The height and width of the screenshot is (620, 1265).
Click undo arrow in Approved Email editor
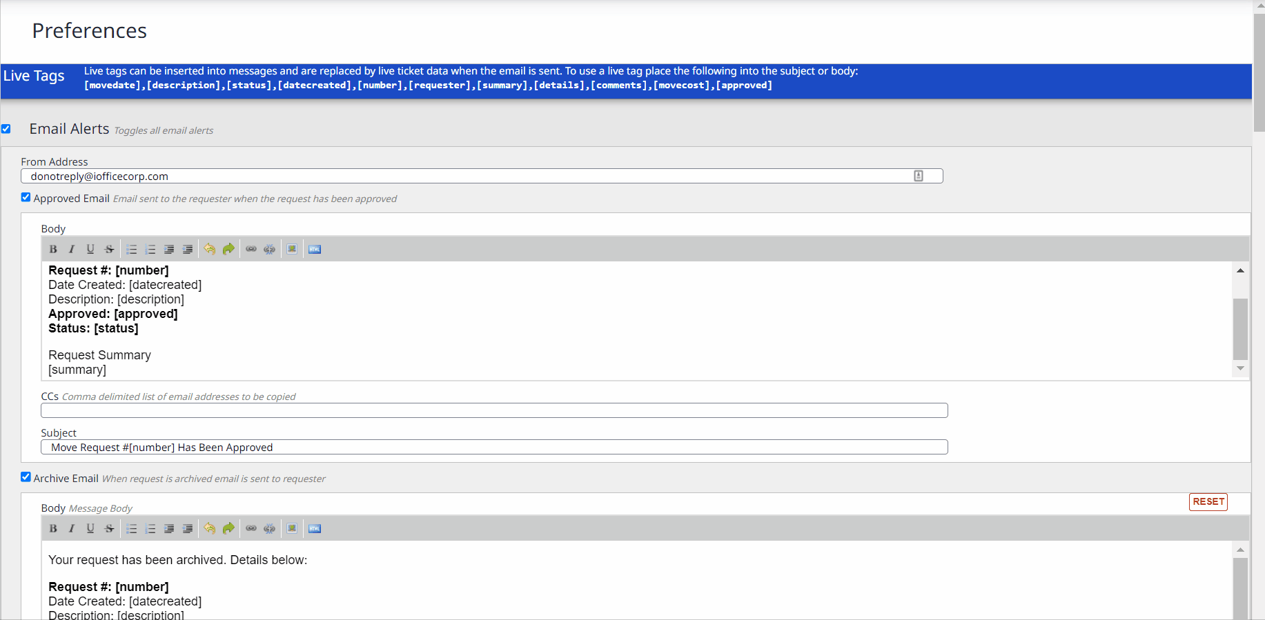210,250
